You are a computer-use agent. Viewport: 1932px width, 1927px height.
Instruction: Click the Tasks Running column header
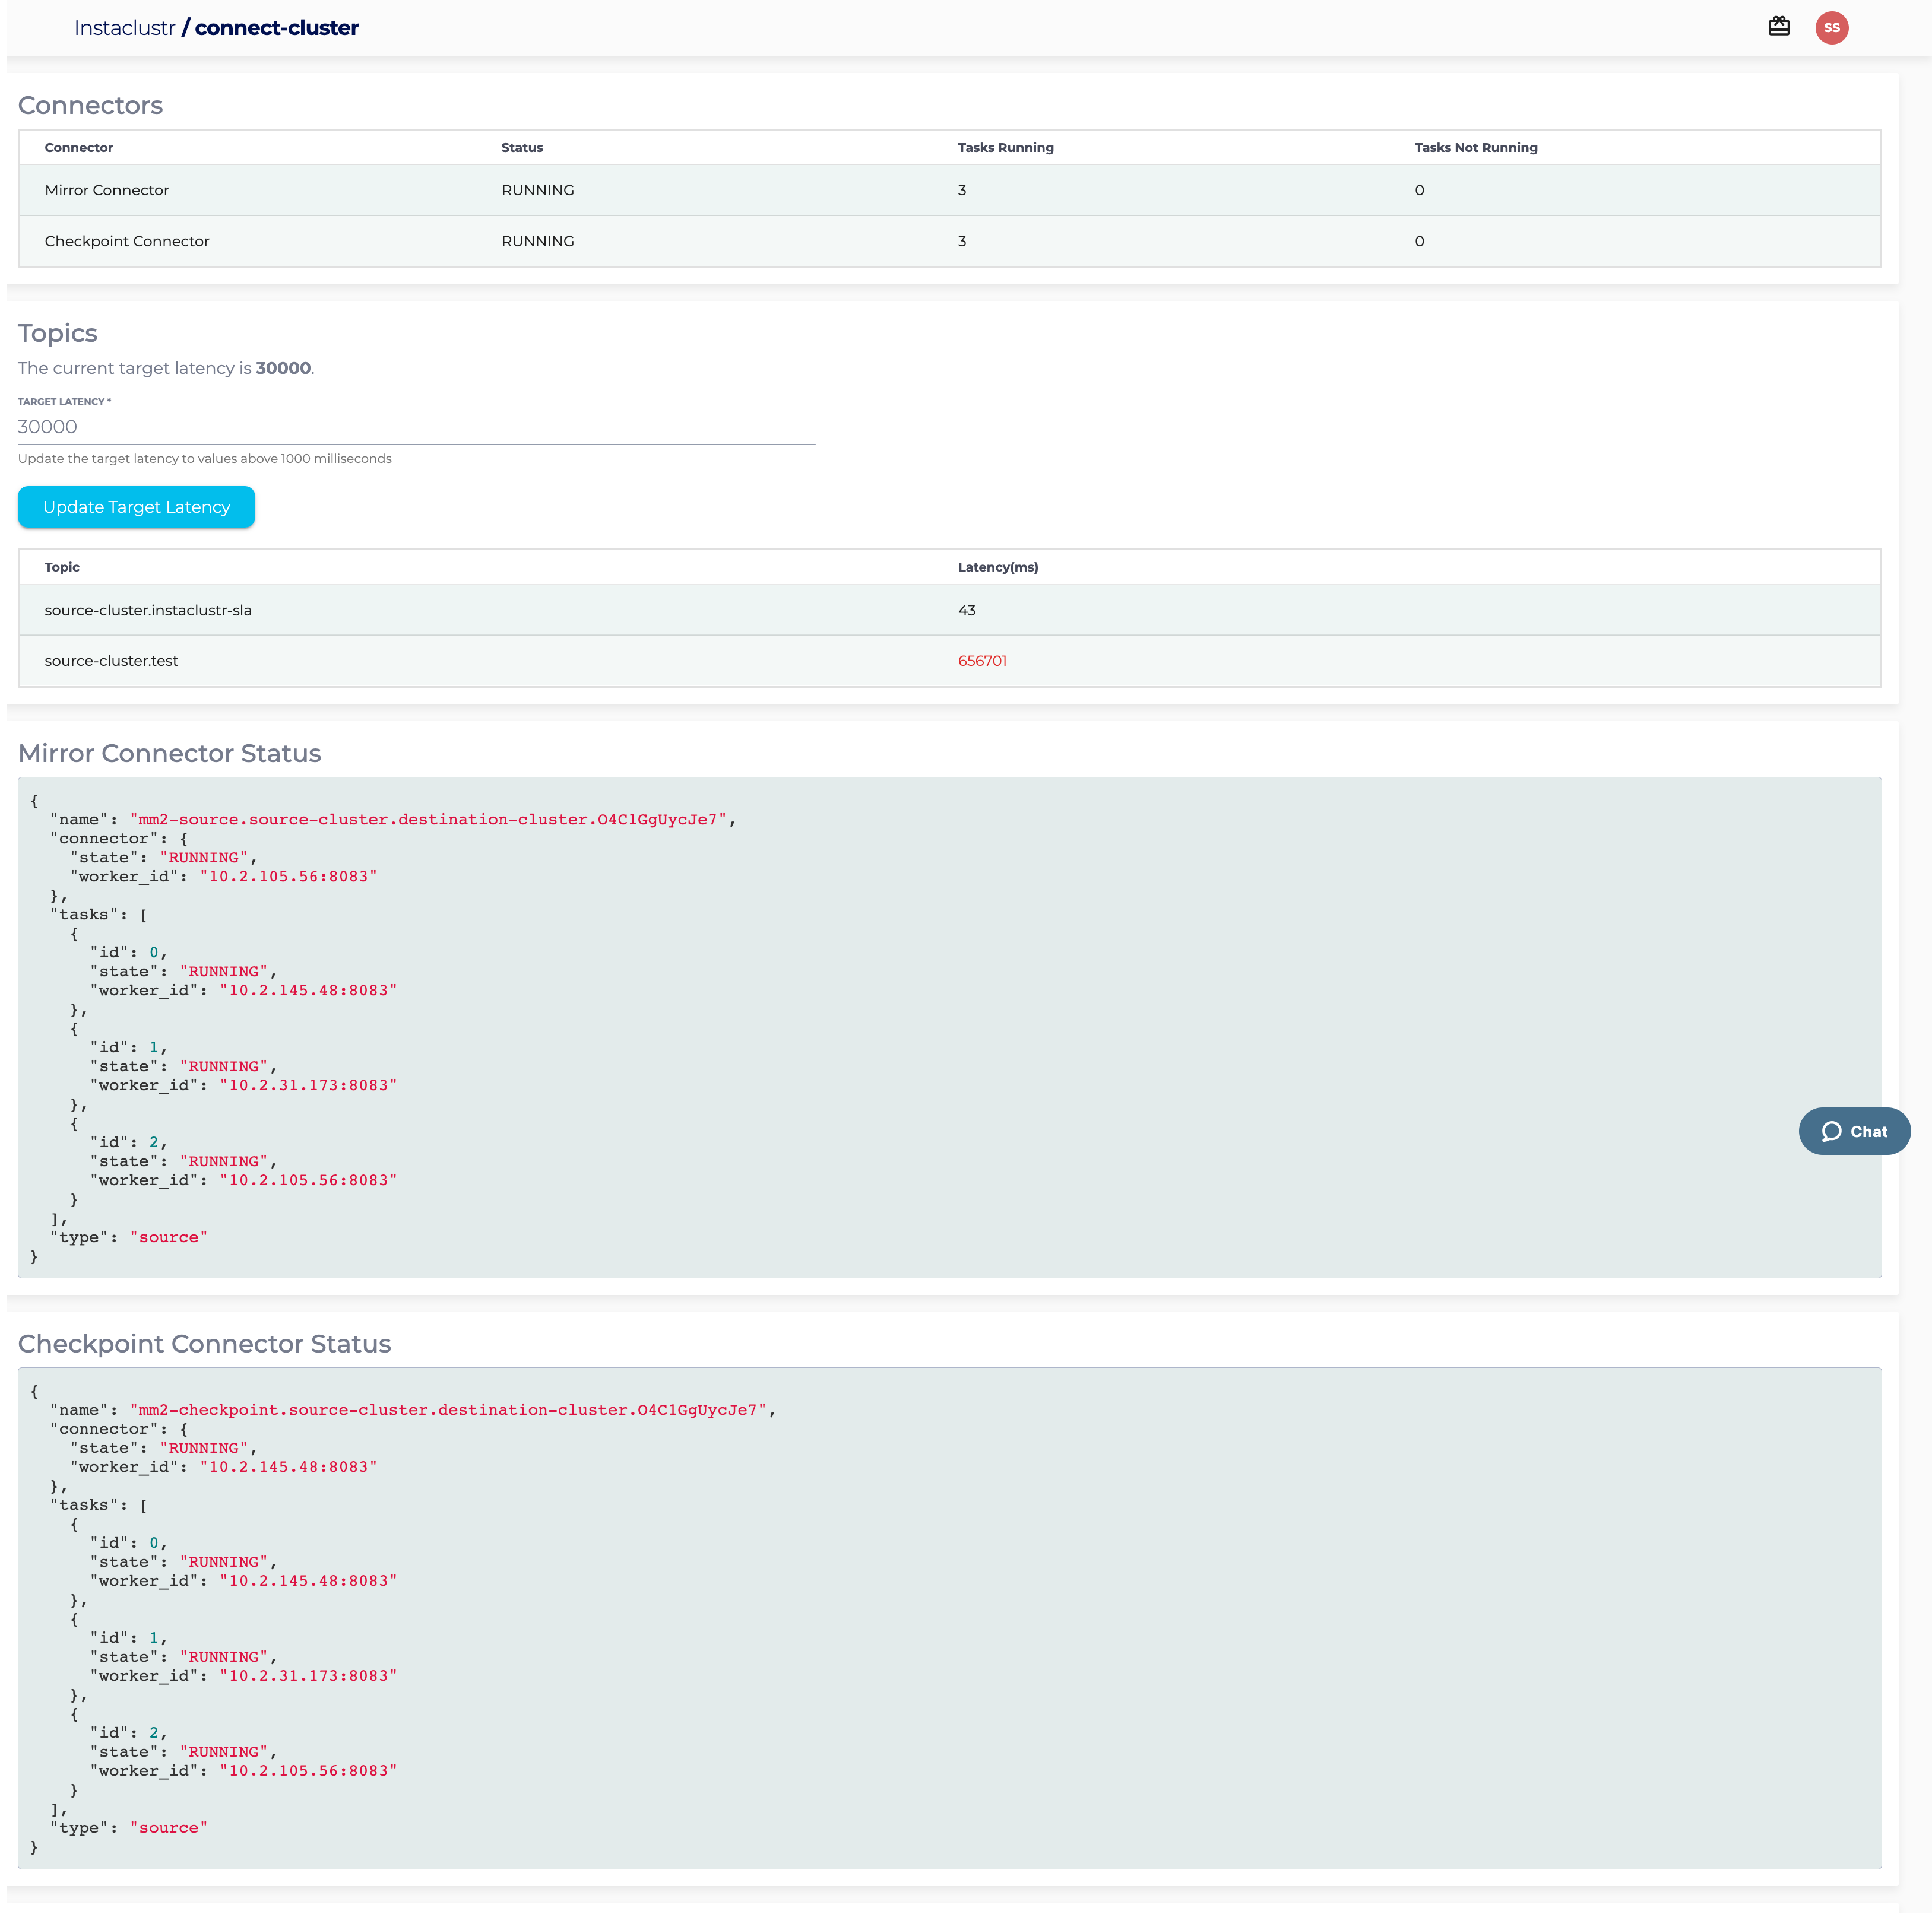tap(1005, 147)
